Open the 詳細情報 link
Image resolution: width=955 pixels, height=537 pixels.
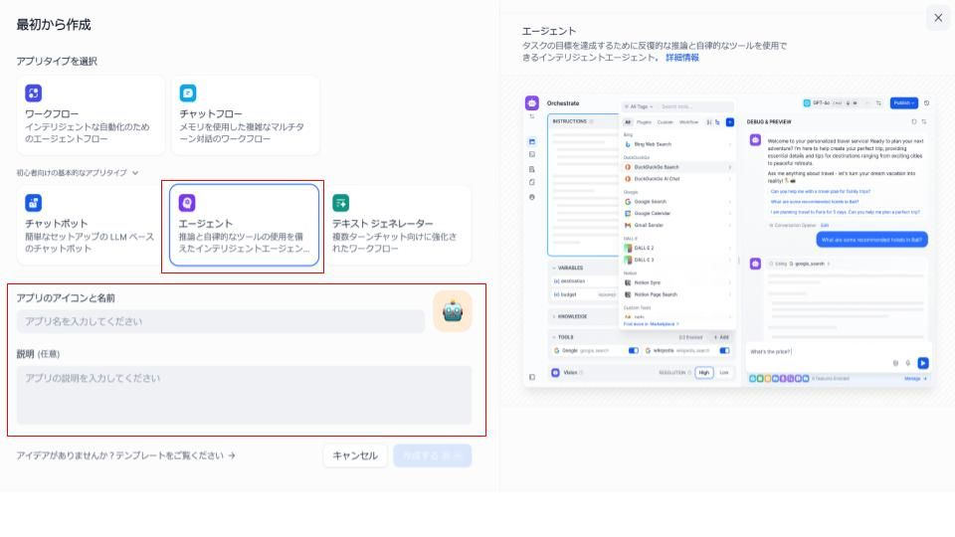[x=682, y=58]
